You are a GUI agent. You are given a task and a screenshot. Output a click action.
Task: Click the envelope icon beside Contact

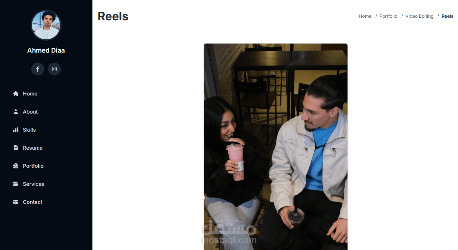click(16, 202)
